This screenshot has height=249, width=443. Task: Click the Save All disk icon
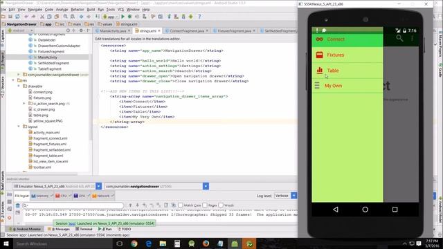10,17
